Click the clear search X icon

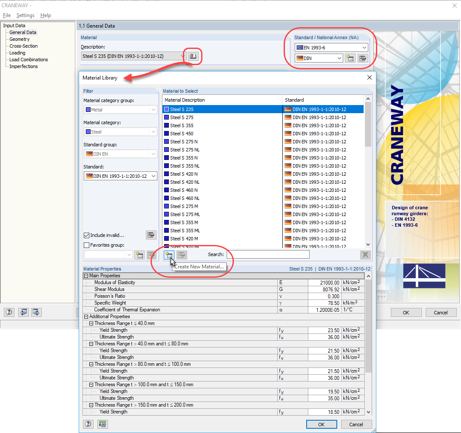pyautogui.click(x=365, y=255)
